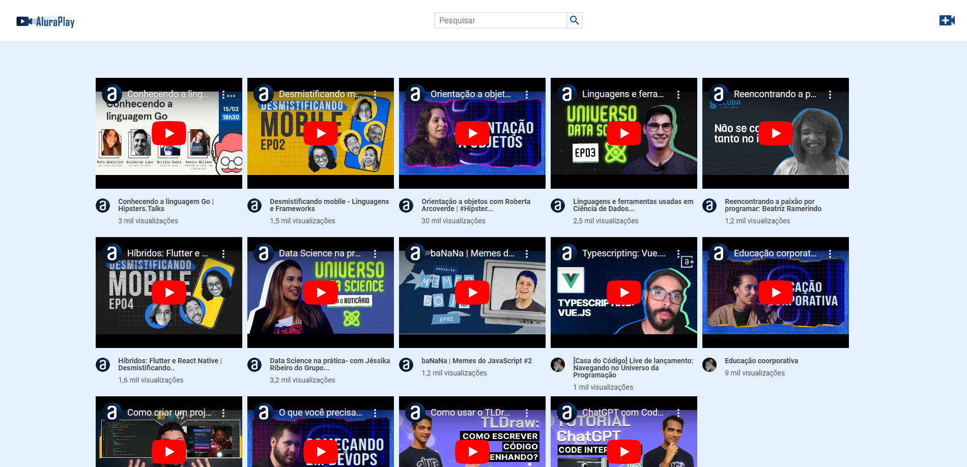967x467 pixels.
Task: Open more options on Orientação a objetos video
Action: pyautogui.click(x=527, y=95)
